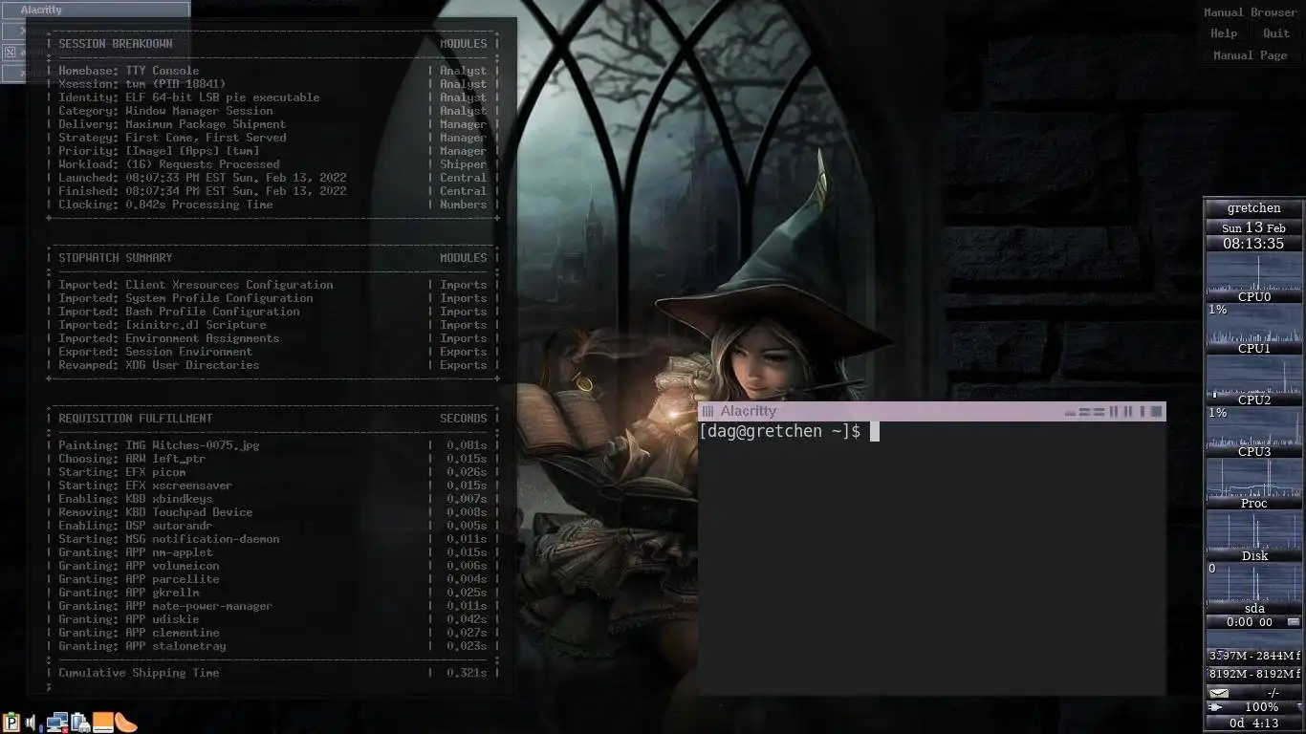
Task: Click the Manual Browser title label
Action: (1250, 12)
